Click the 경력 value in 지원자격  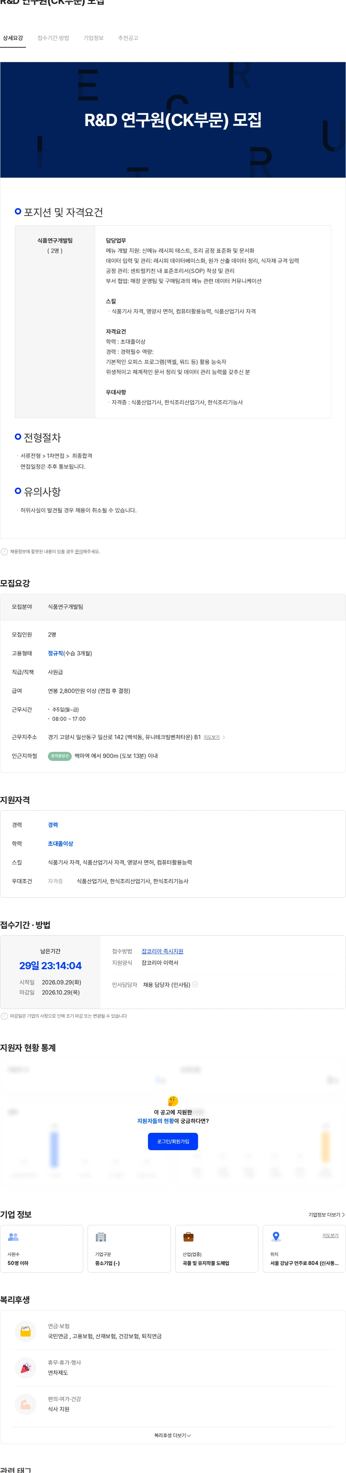[53, 824]
